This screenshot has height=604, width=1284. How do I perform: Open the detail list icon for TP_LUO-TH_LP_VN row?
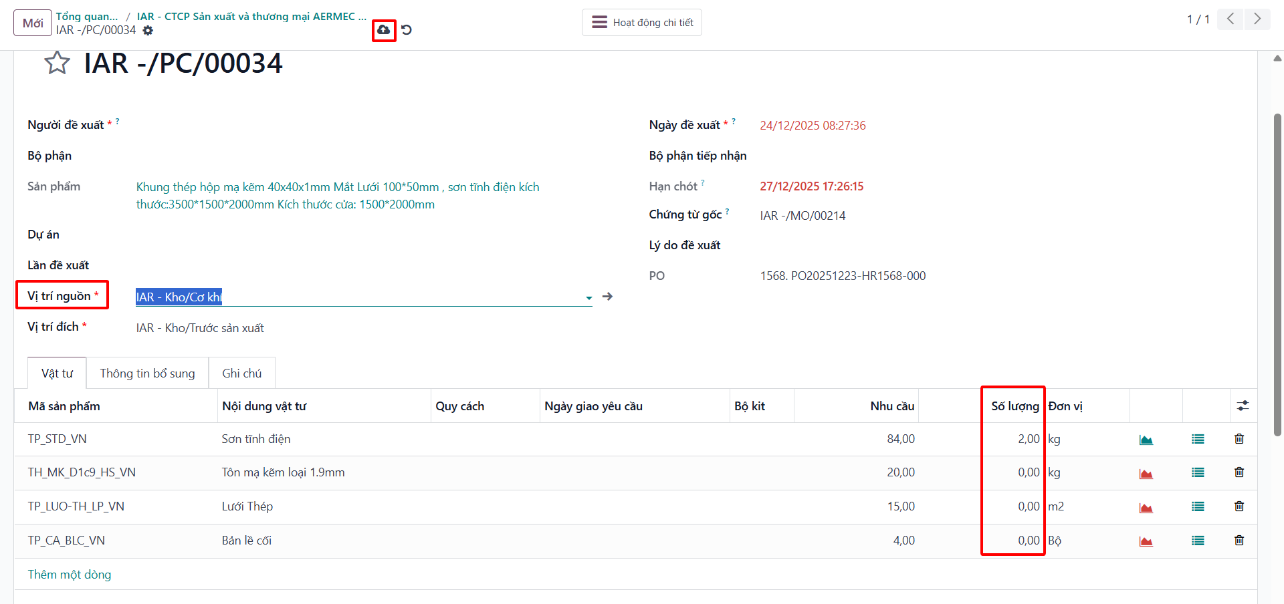pos(1198,506)
